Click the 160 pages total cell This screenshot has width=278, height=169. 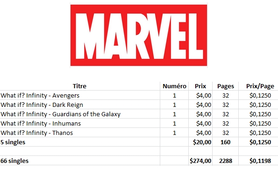(x=226, y=142)
